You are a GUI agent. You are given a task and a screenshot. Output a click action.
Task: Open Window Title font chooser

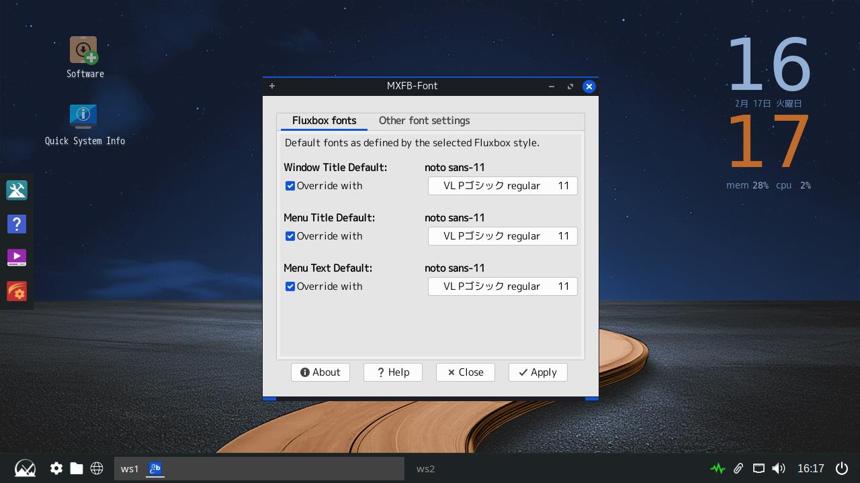tap(503, 186)
